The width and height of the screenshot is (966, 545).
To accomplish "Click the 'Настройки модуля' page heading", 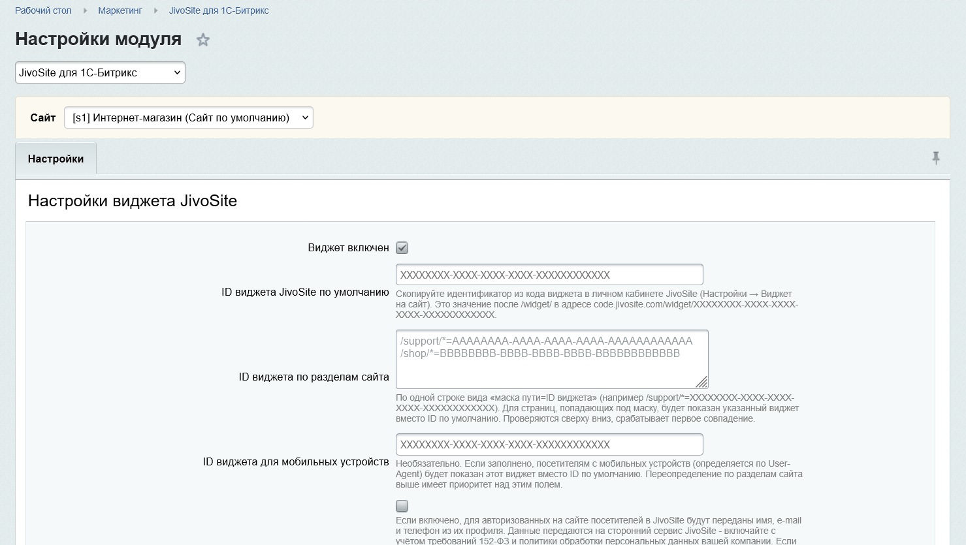I will (99, 39).
